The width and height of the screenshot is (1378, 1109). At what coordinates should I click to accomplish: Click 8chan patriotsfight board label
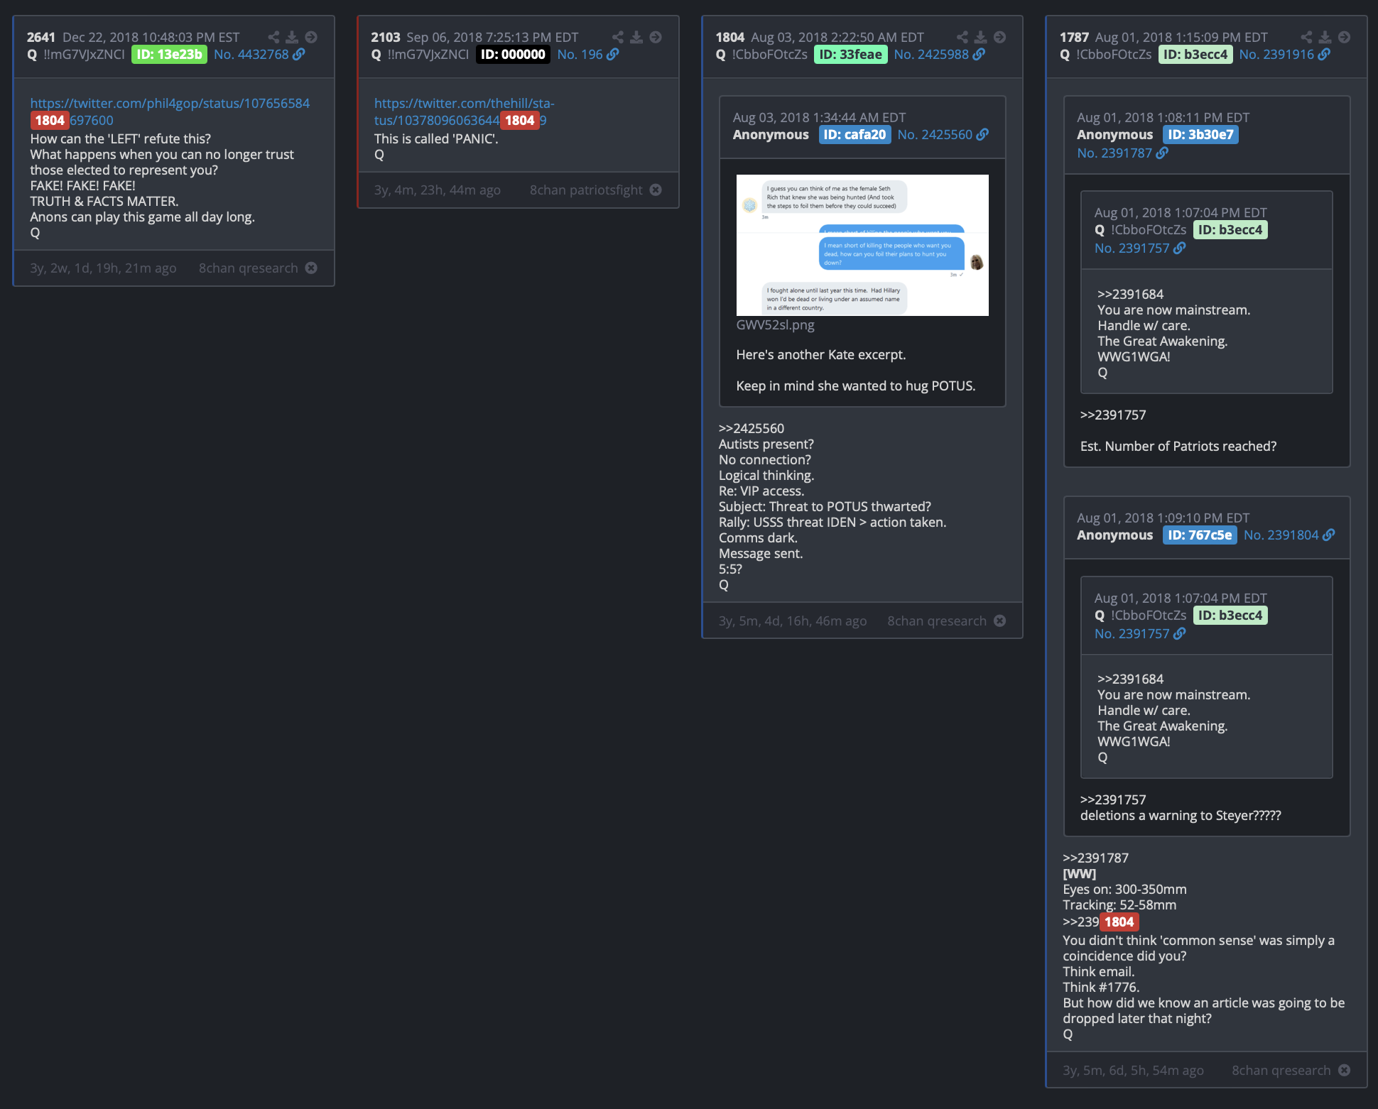[586, 190]
